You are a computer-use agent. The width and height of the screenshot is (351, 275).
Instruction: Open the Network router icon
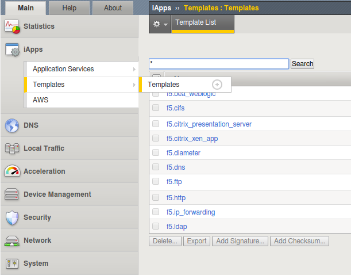coord(12,240)
